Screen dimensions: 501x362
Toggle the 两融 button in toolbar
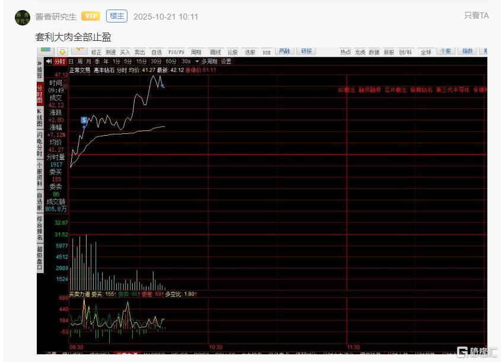[x=285, y=52]
